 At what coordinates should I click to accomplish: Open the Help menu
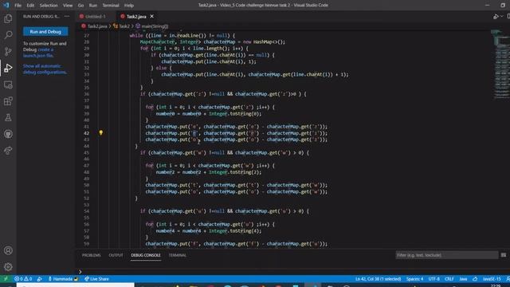click(129, 6)
